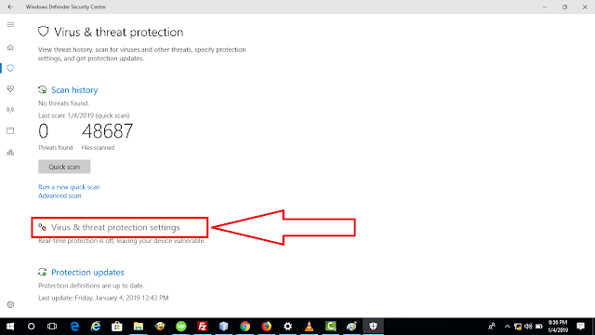Open Device performance & health heart icon
The height and width of the screenshot is (335, 595).
pos(10,89)
